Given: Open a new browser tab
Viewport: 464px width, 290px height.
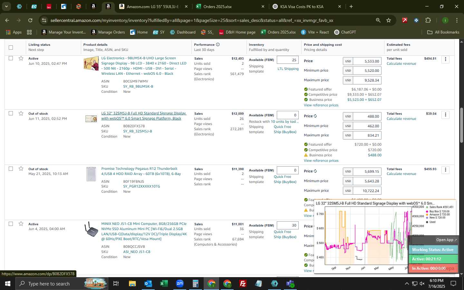Looking at the screenshot, I should pos(351,6).
